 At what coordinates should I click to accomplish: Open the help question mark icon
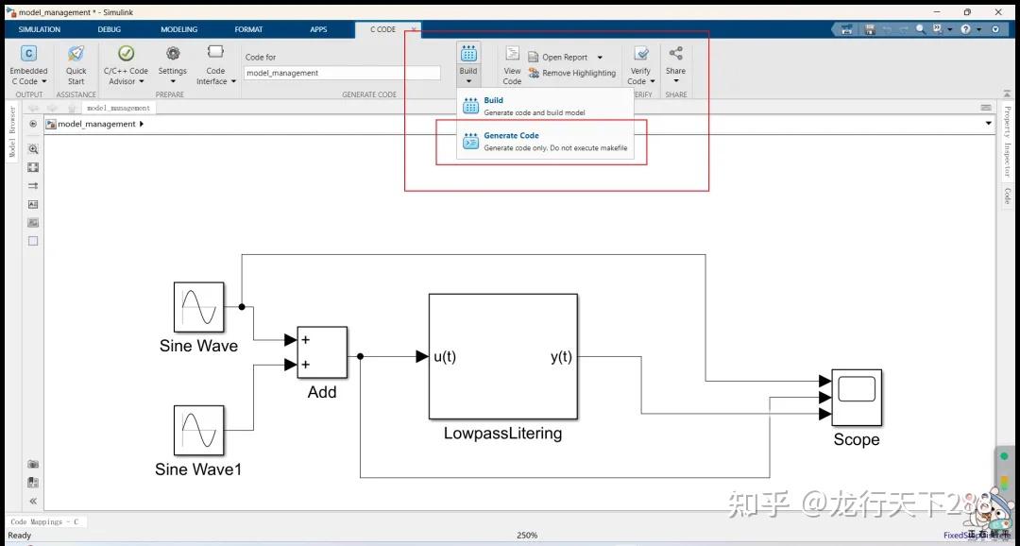[965, 29]
